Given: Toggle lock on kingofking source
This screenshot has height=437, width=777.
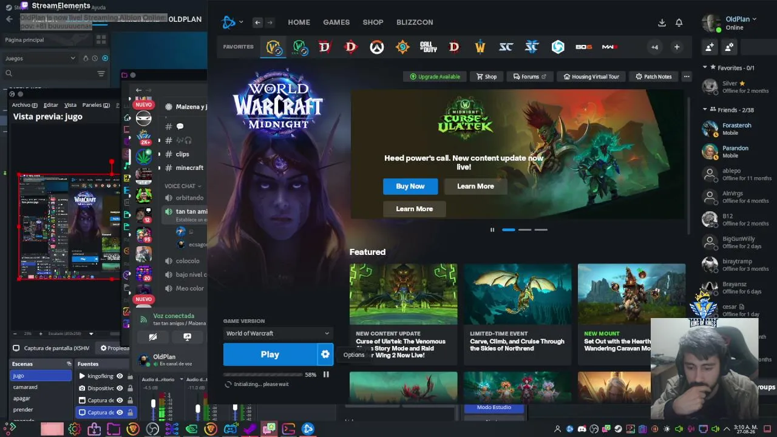Looking at the screenshot, I should tap(130, 376).
